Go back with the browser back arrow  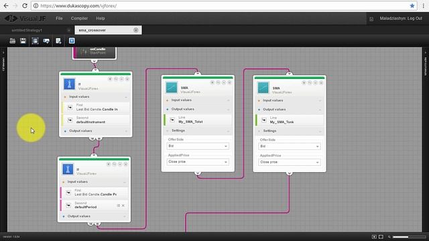point(6,5)
